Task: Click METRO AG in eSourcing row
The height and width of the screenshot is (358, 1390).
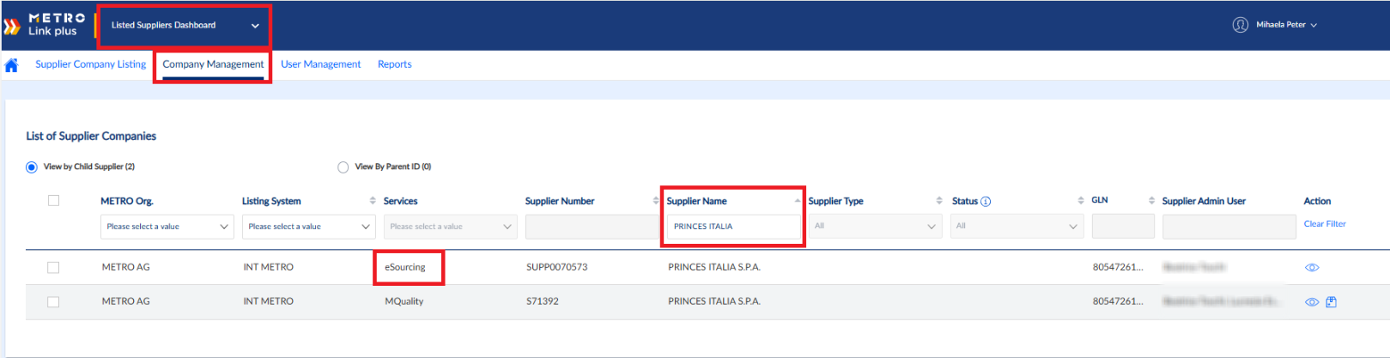Action: [x=125, y=268]
